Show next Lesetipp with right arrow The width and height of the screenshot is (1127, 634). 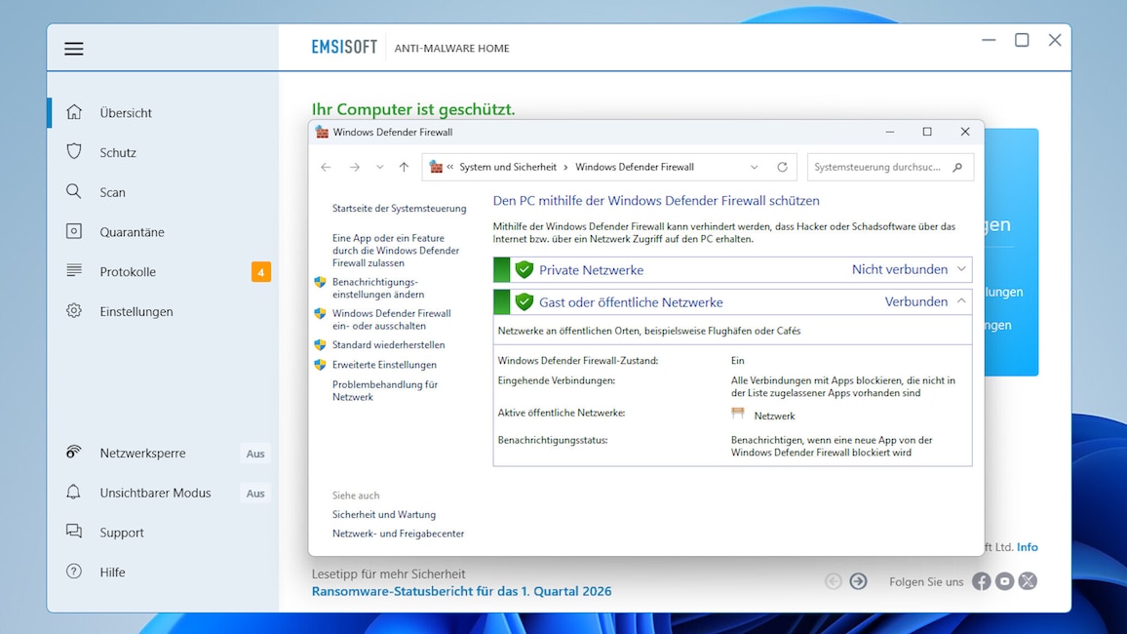pyautogui.click(x=858, y=580)
